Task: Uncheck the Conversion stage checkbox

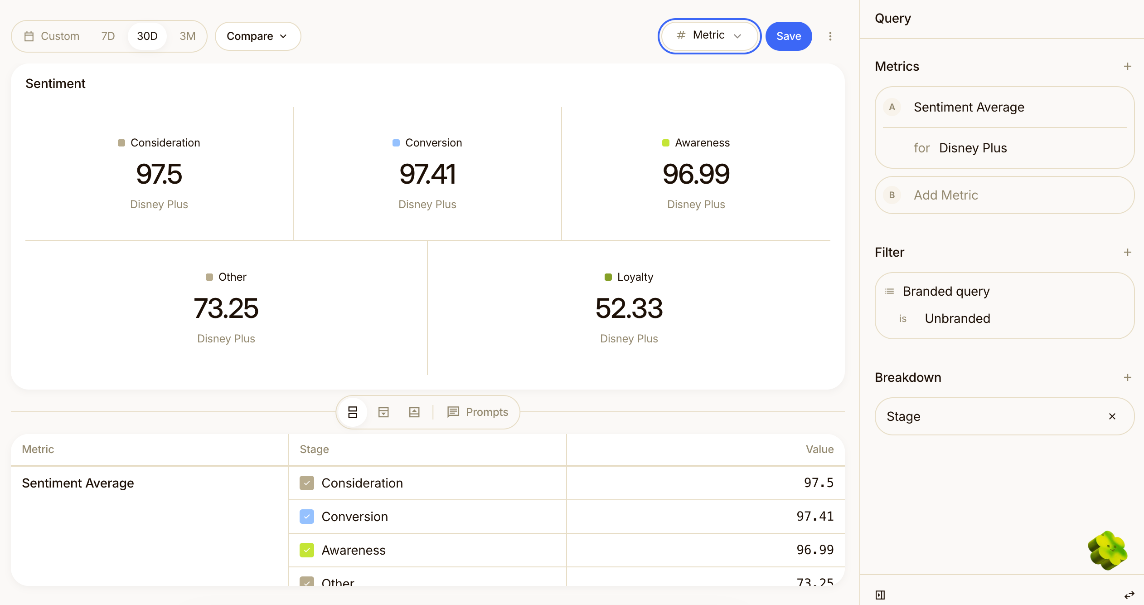Action: 307,517
